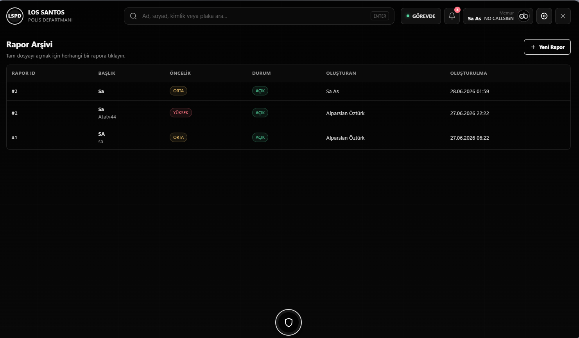Open the Sa As officer profile card

tap(498, 16)
